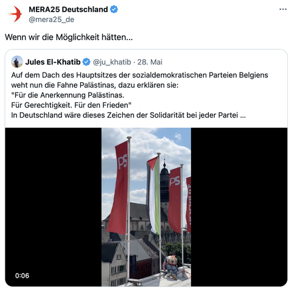Click the @ju_khatib handle

112,62
